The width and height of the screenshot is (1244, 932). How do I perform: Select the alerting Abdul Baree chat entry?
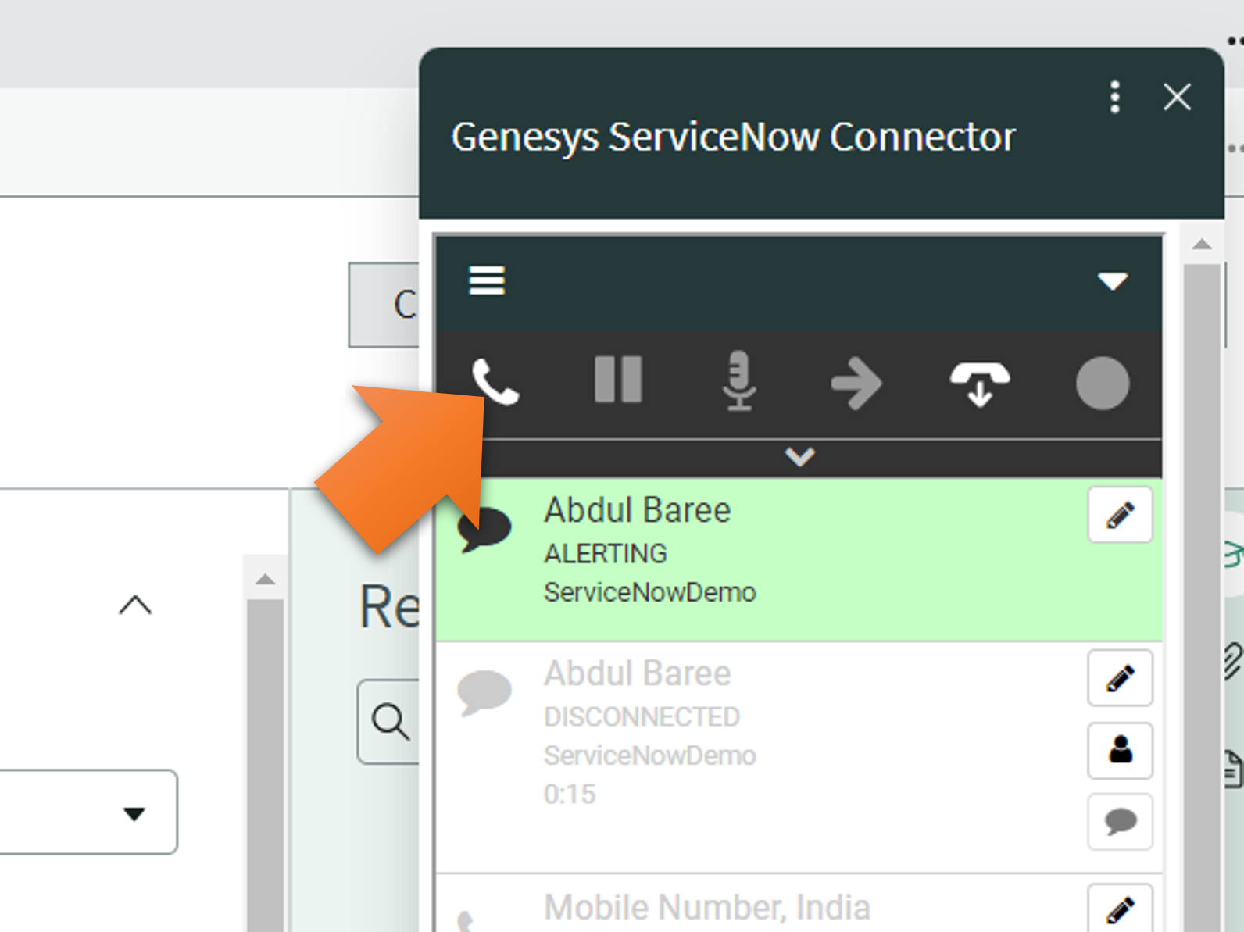(799, 559)
